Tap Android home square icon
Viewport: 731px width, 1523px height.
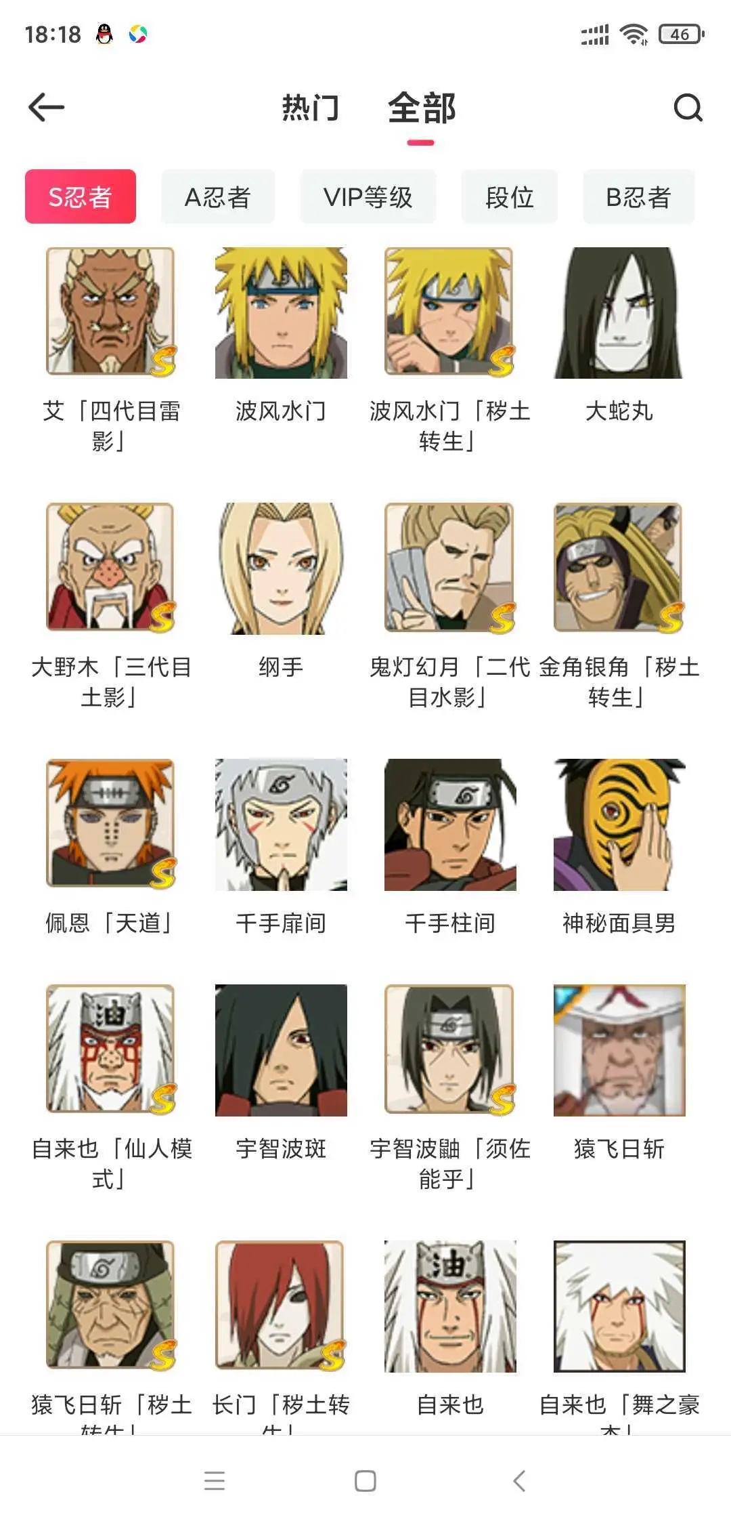coord(365,1481)
